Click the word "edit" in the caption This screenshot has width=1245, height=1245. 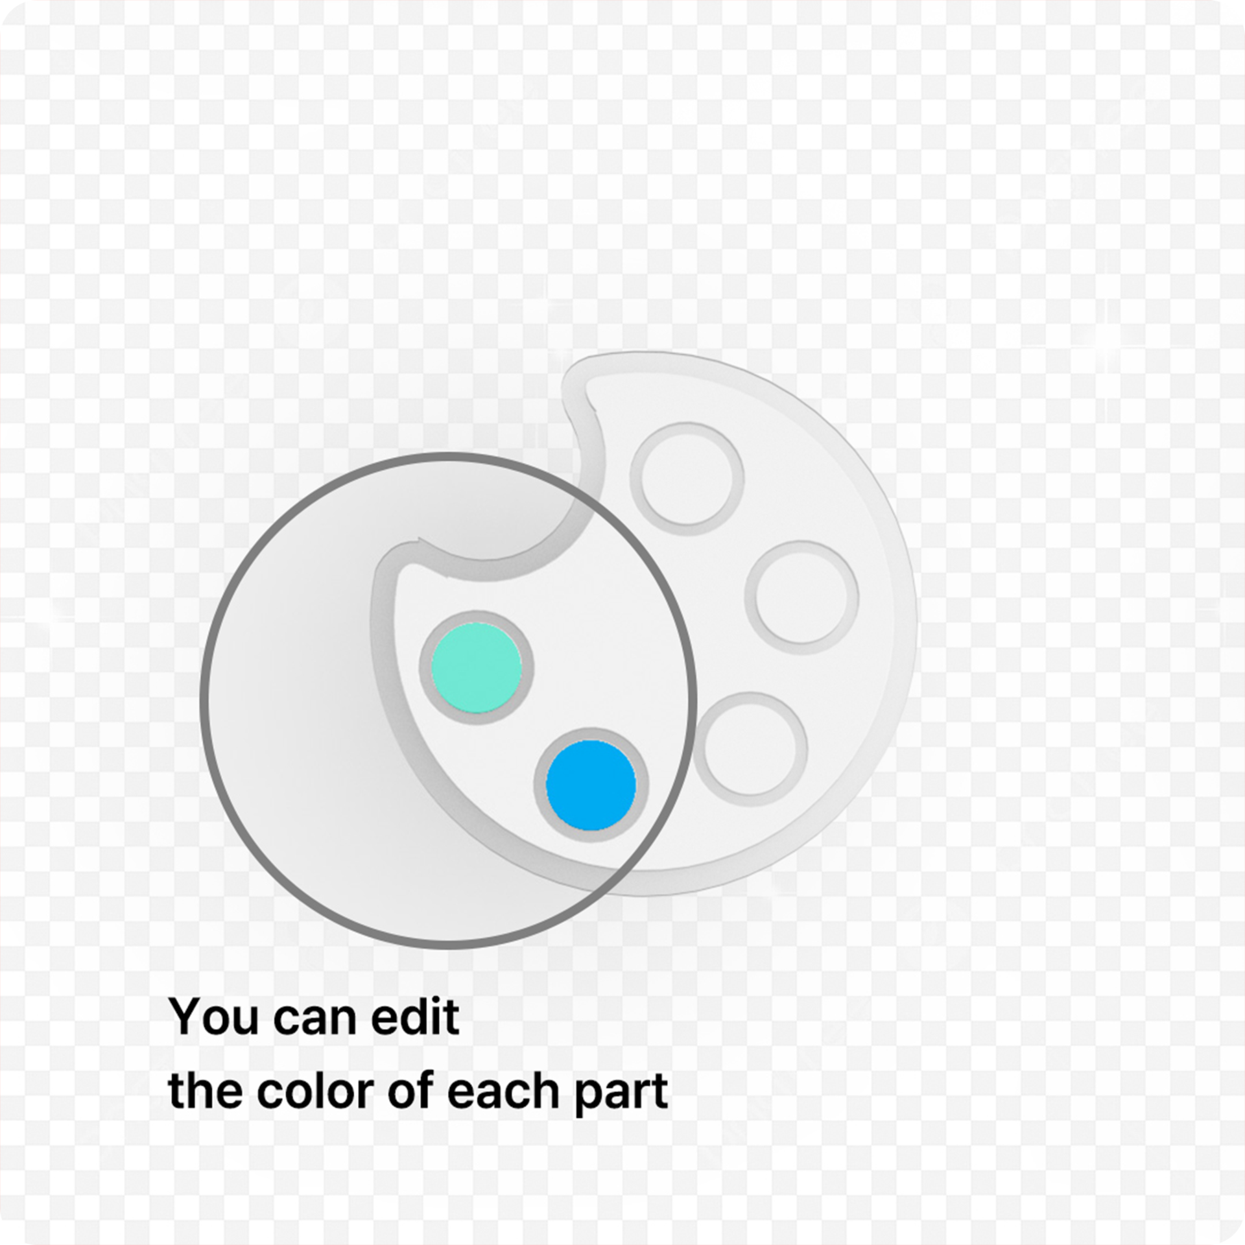415,1016
